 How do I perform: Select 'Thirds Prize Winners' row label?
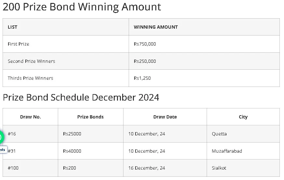tap(31, 78)
